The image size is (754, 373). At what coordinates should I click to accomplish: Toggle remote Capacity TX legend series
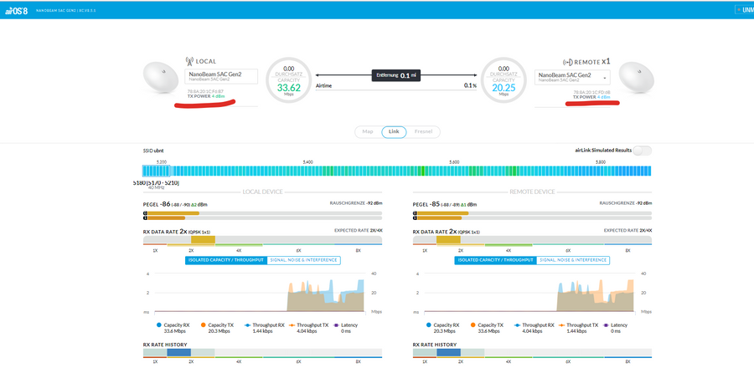click(x=486, y=327)
